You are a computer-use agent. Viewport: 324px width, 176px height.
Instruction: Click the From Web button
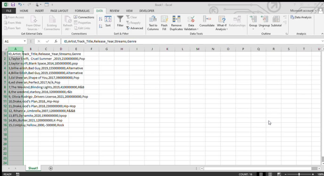click(13, 23)
